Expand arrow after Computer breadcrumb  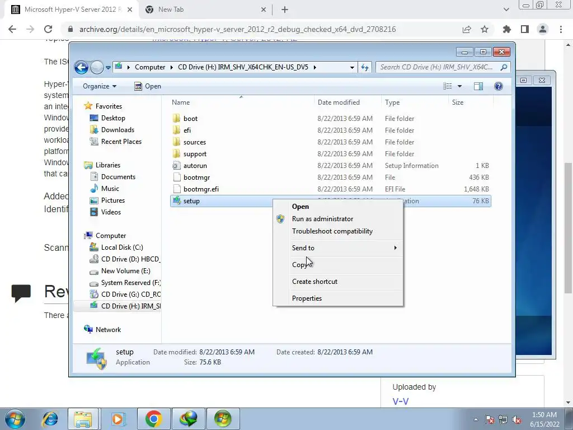point(171,67)
